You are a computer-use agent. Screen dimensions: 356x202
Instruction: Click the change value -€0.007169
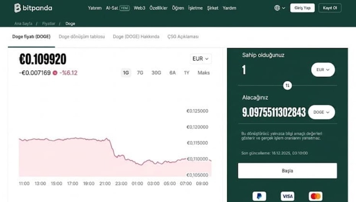pyautogui.click(x=35, y=73)
